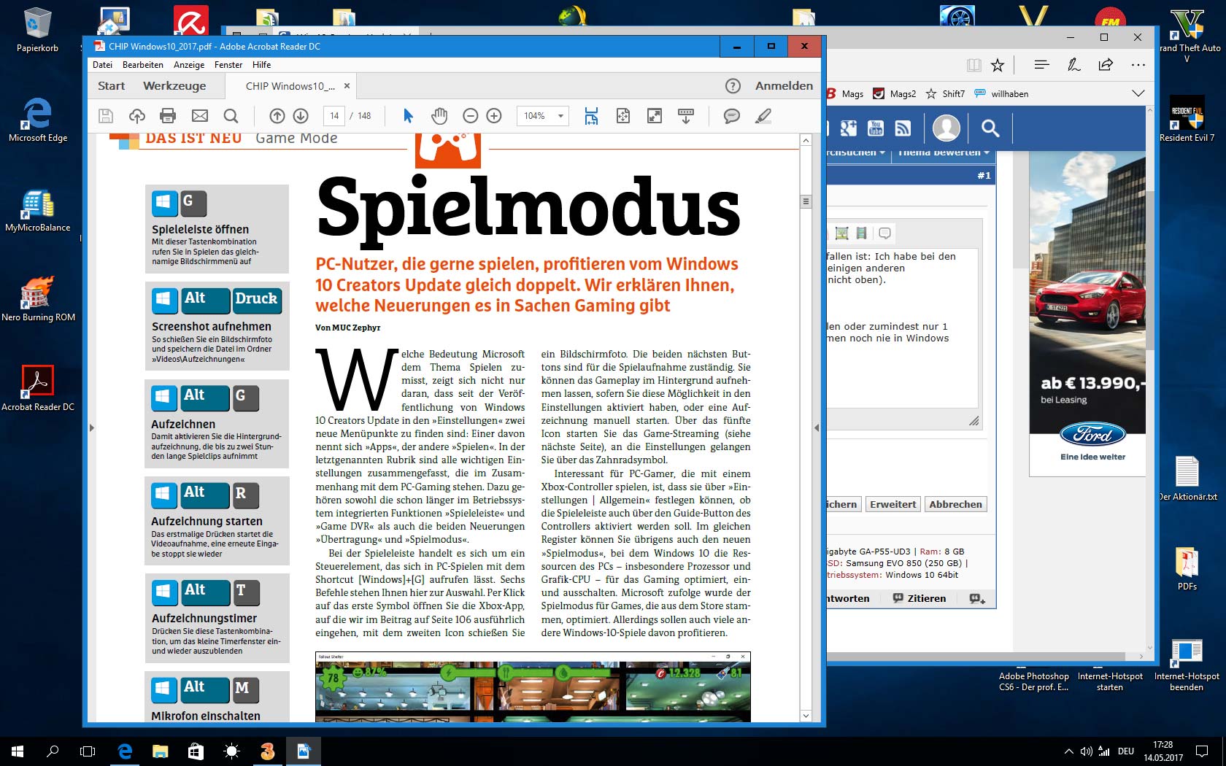Screen dimensions: 1226x766
Task: Close the CHIP Windows10 document tab
Action: [x=347, y=86]
